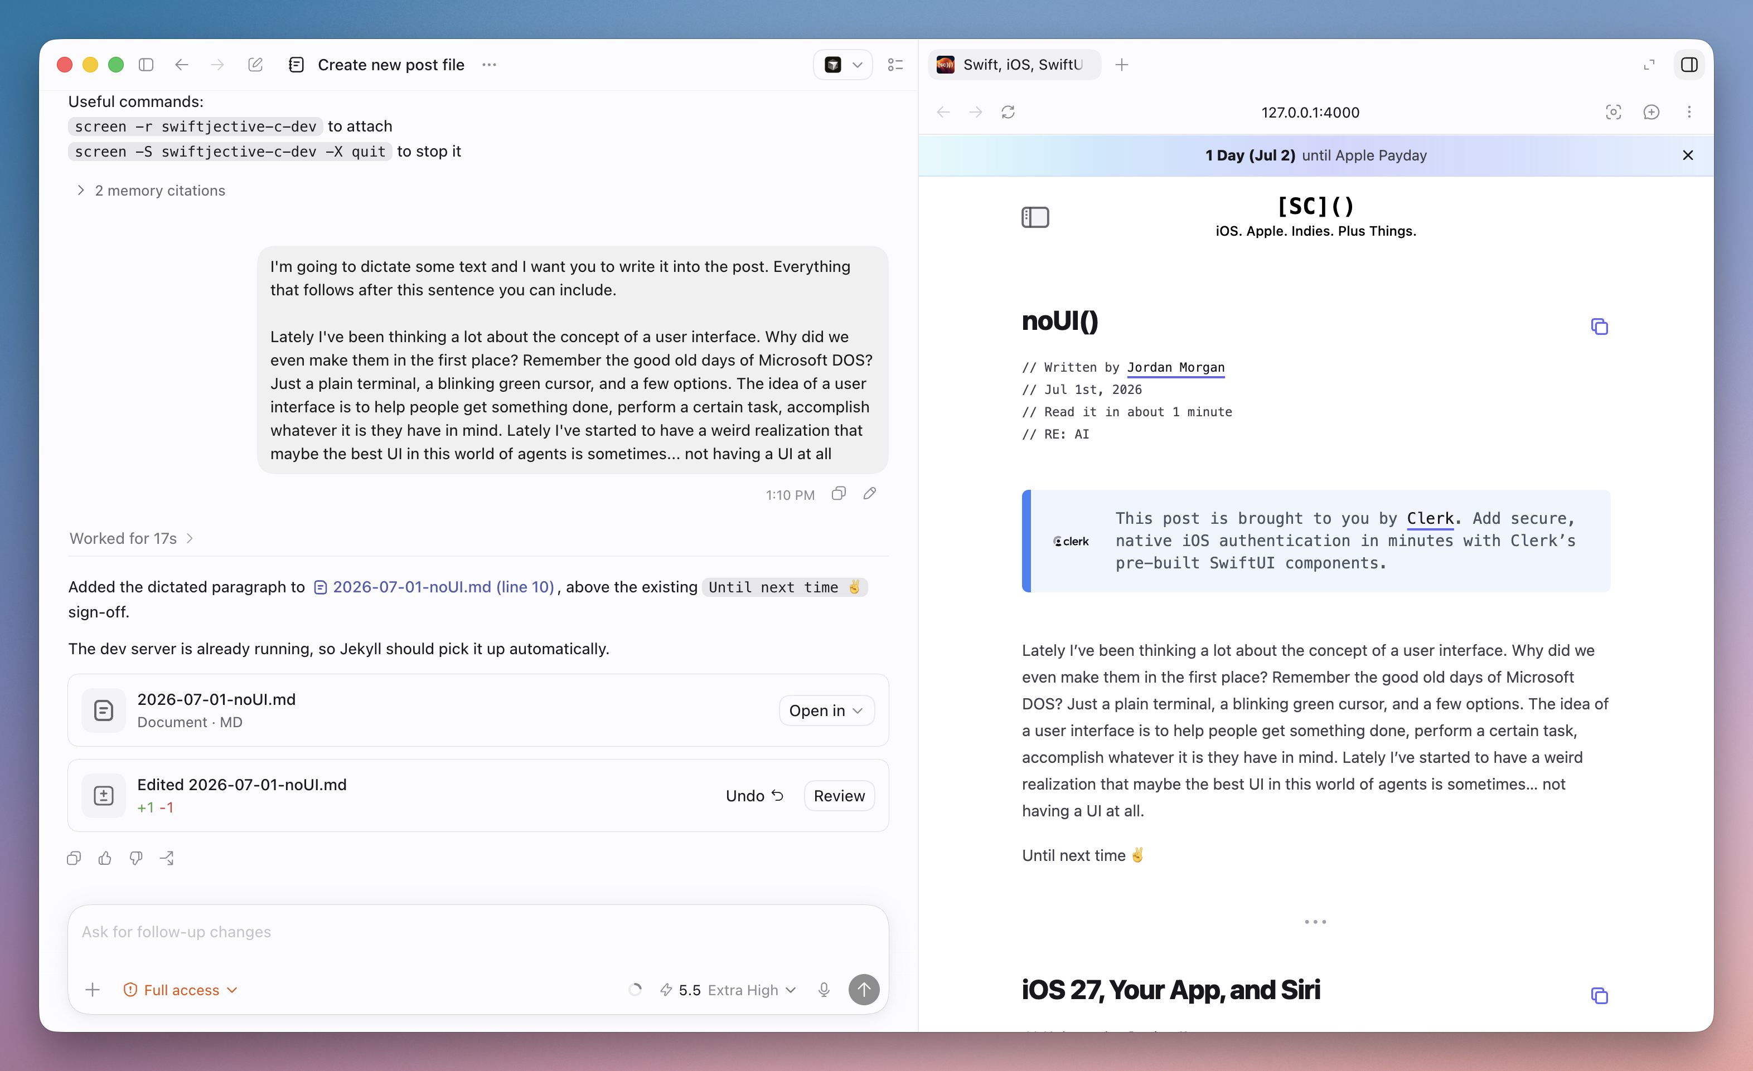
Task: Expand the Worked for 17s details
Action: [132, 538]
